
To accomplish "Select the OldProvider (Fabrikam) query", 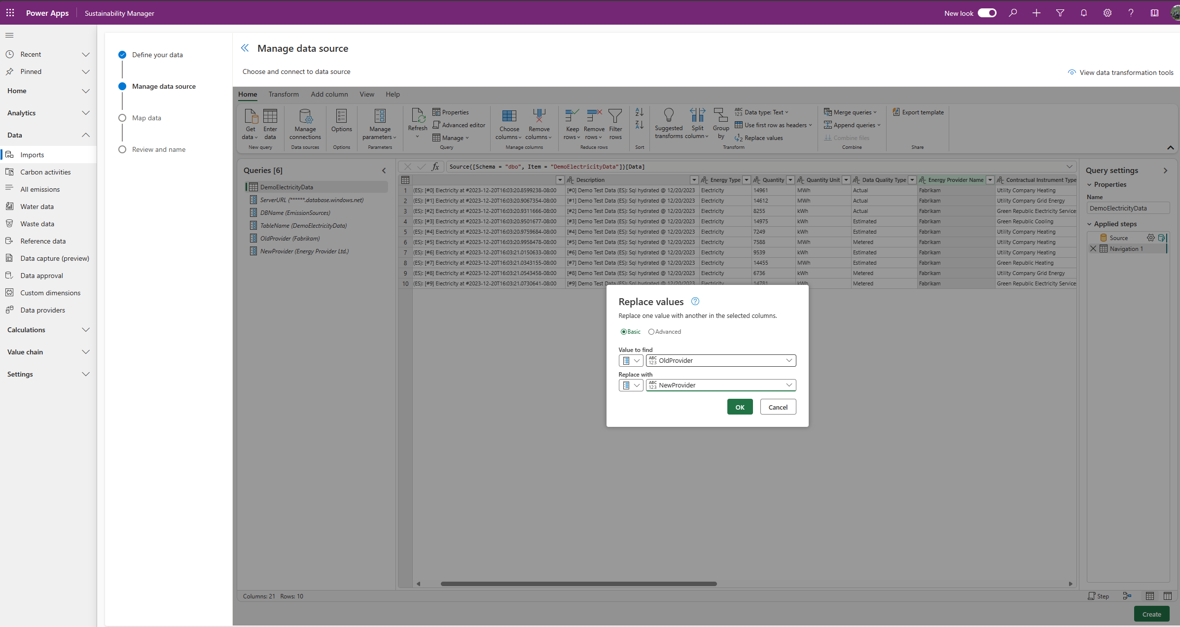I will coord(290,239).
